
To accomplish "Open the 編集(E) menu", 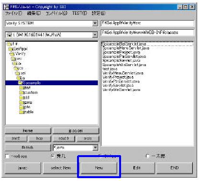I will 34,13.
